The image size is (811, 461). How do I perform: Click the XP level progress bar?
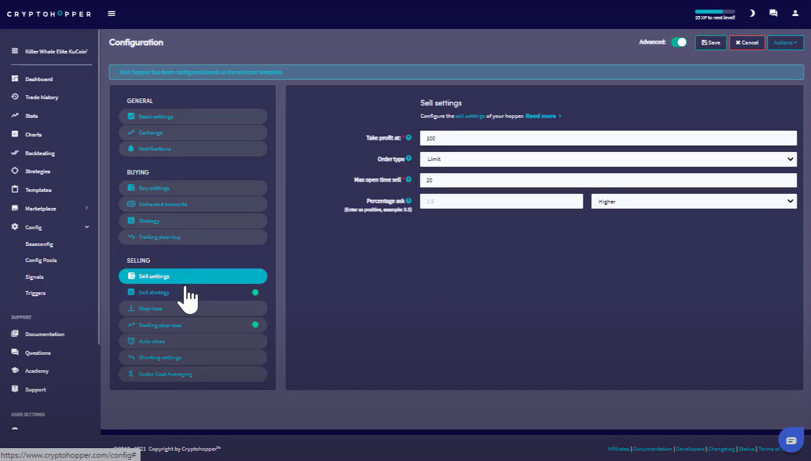click(x=714, y=12)
